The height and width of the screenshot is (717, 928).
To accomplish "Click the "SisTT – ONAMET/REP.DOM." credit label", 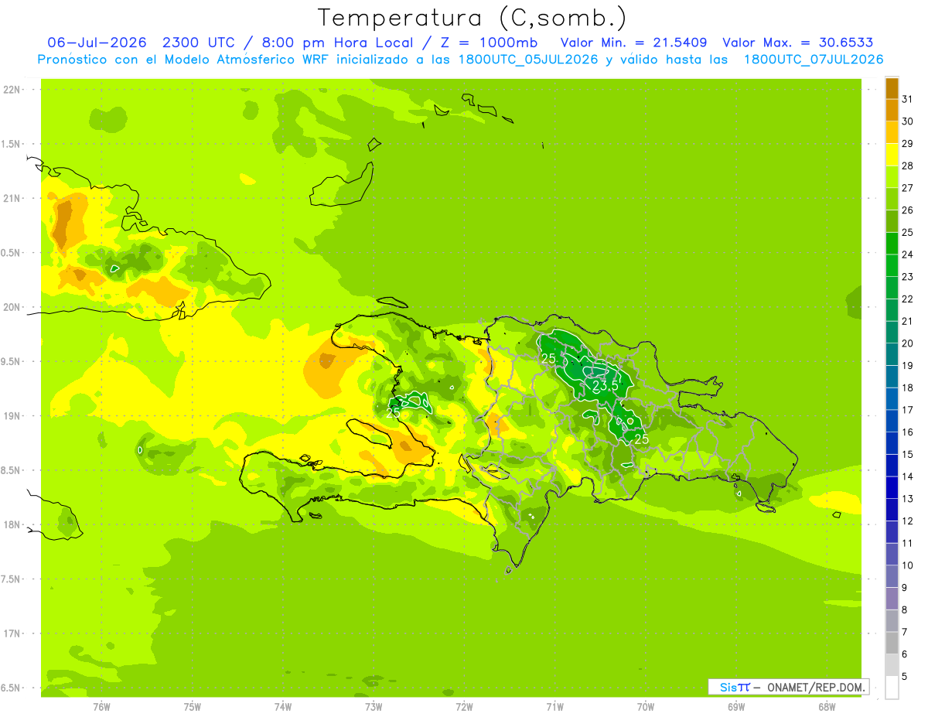I will [x=790, y=687].
